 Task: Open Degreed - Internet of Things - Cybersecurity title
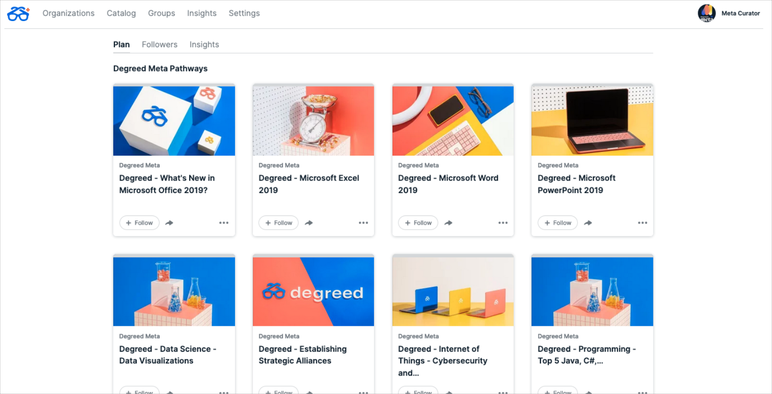tap(443, 361)
